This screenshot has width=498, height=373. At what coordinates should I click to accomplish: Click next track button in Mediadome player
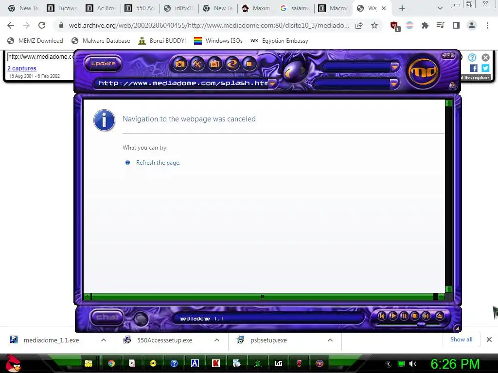click(426, 316)
